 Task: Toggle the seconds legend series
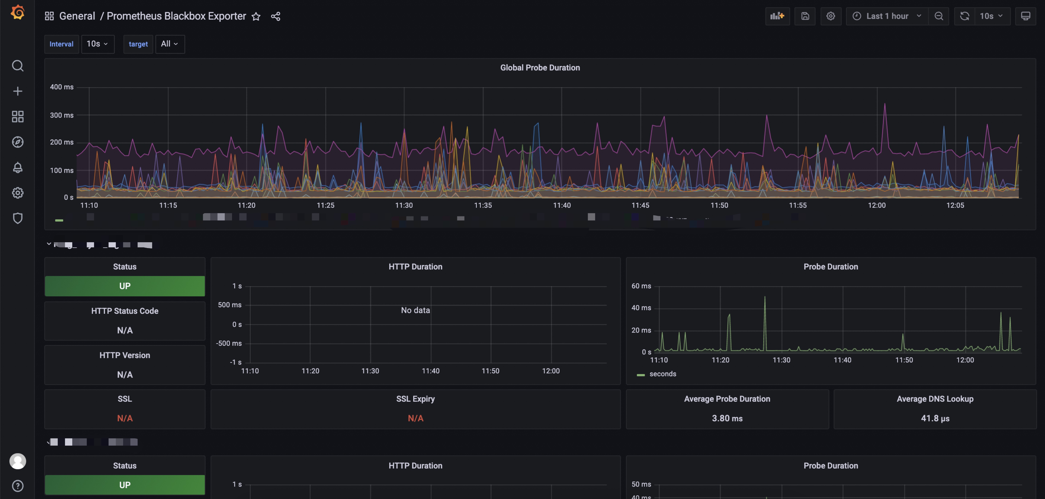coord(662,374)
